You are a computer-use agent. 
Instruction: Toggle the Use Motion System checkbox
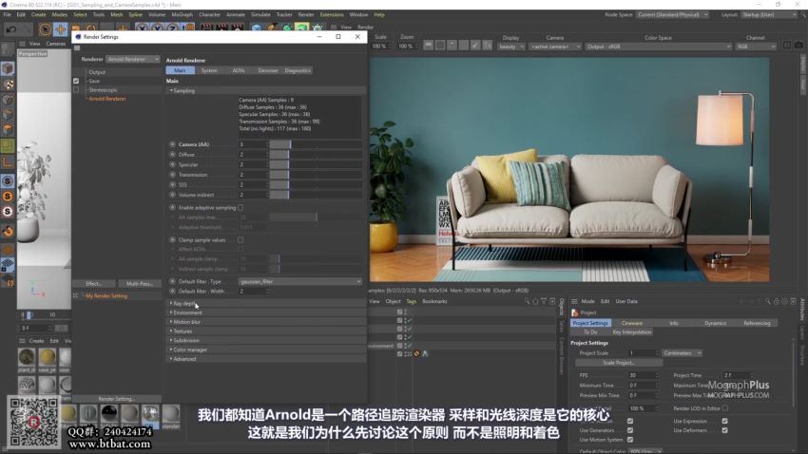tap(630, 440)
